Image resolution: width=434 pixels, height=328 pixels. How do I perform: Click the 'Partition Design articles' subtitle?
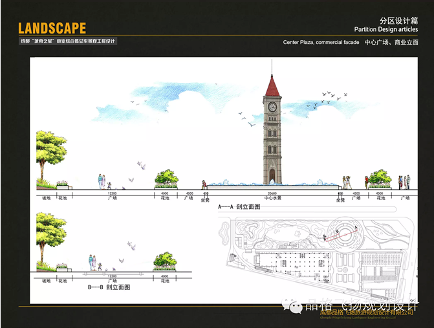pyautogui.click(x=386, y=29)
